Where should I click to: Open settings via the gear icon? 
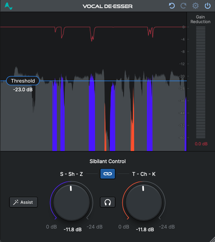[196, 6]
